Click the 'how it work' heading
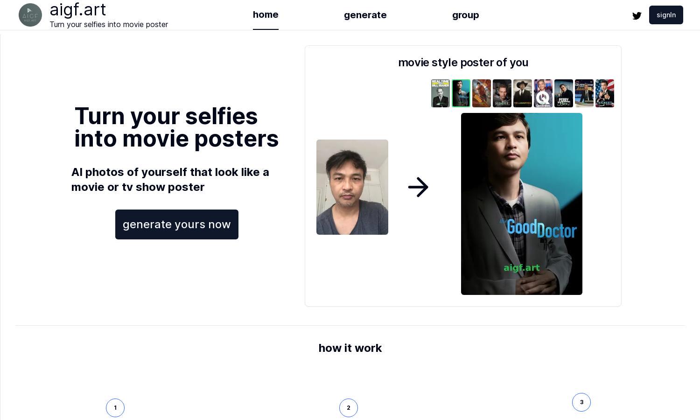This screenshot has width=700, height=420. (x=350, y=348)
